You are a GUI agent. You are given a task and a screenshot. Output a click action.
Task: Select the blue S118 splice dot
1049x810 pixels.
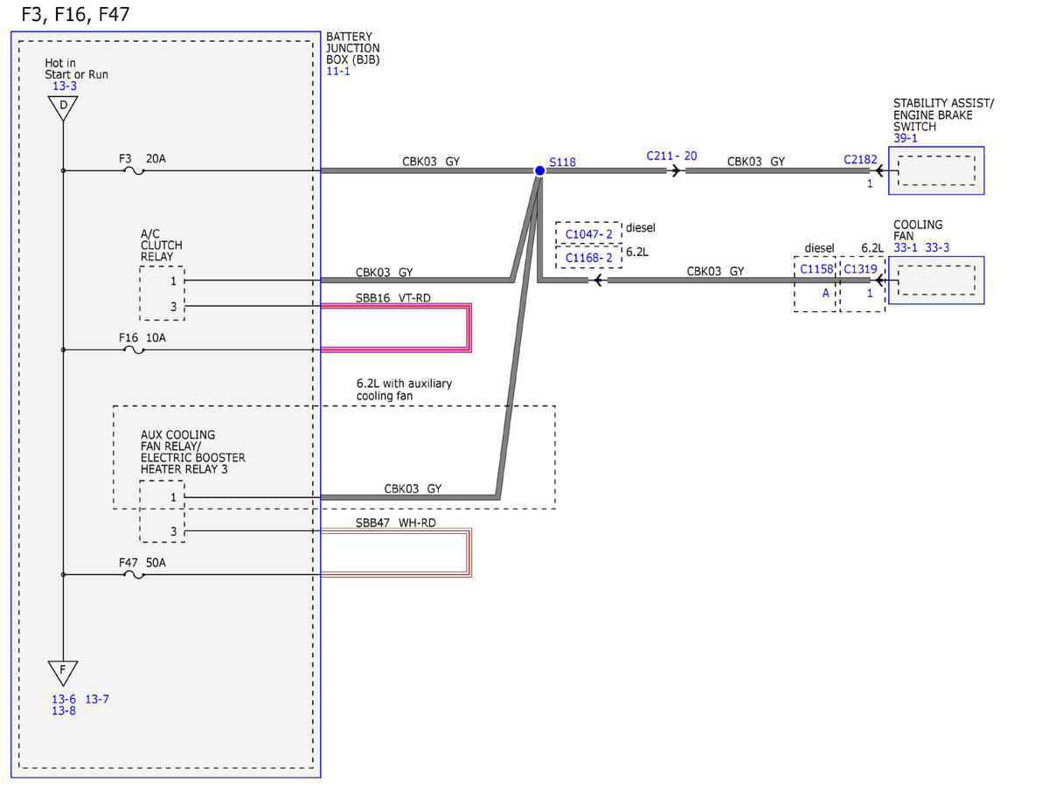click(x=539, y=170)
